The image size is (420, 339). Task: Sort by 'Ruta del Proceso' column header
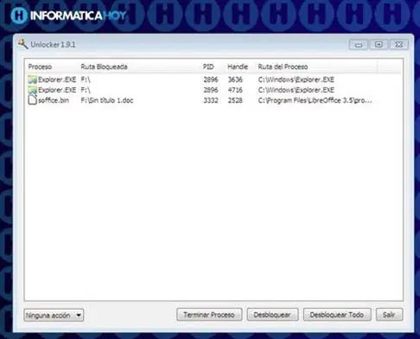pyautogui.click(x=283, y=67)
